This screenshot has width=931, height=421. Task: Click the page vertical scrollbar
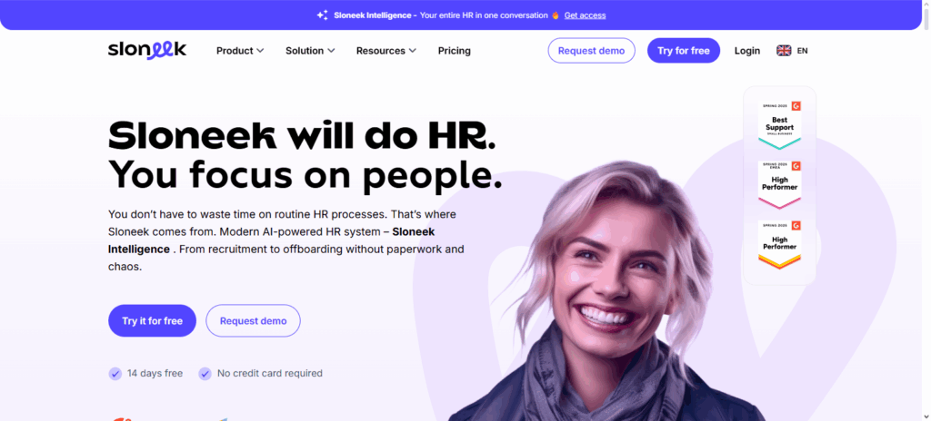tap(926, 210)
